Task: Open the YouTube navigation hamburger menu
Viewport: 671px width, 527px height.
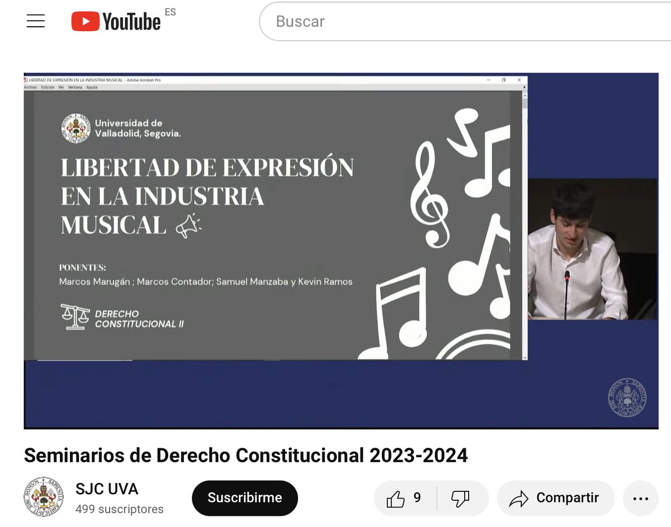Action: [35, 21]
